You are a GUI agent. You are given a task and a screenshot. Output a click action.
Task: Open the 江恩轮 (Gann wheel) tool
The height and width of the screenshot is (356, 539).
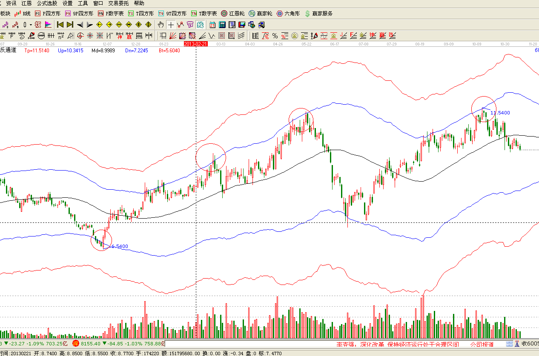[233, 14]
